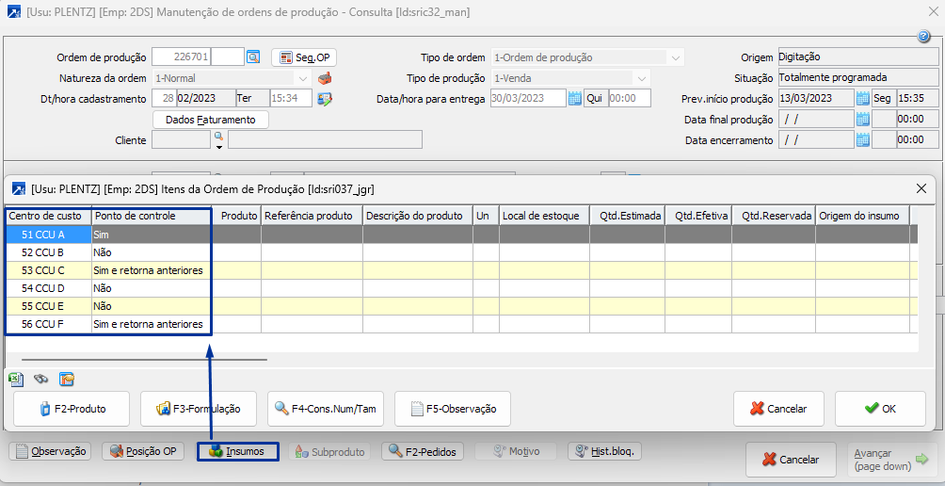Cancel in the main Manutenção window

click(x=791, y=460)
